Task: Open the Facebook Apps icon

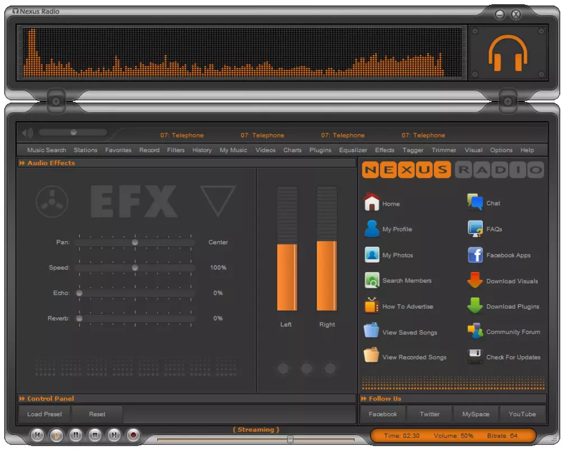Action: 476,255
